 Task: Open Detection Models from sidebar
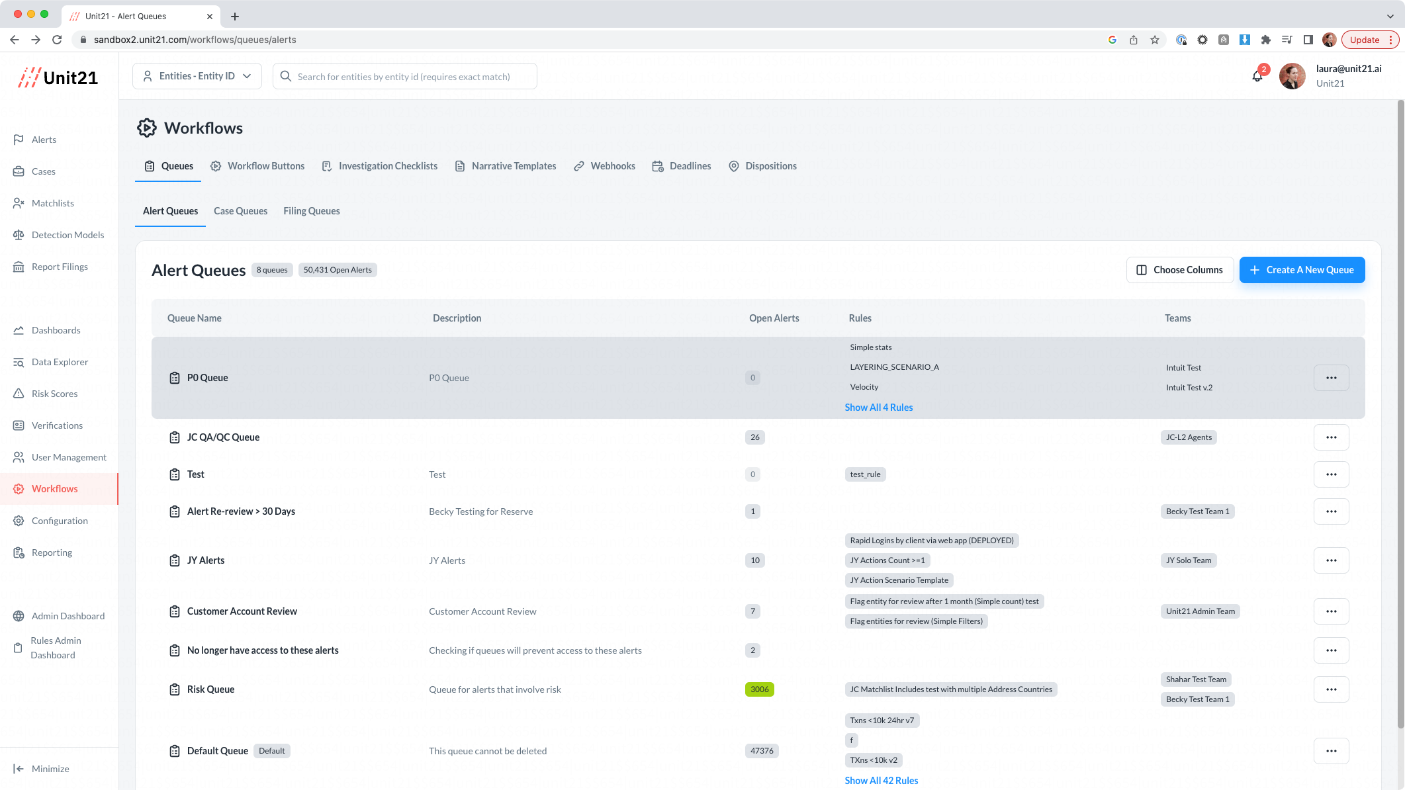coord(68,235)
